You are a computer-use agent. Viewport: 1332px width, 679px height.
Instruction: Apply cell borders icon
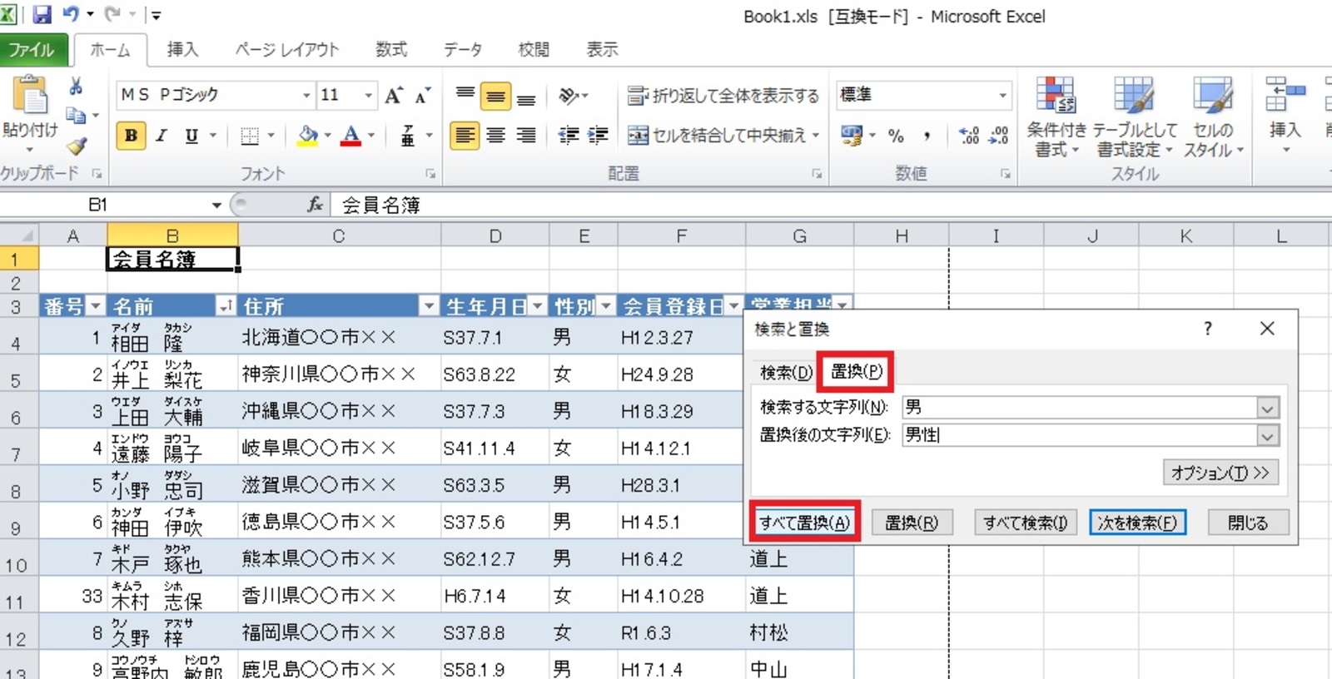point(249,136)
